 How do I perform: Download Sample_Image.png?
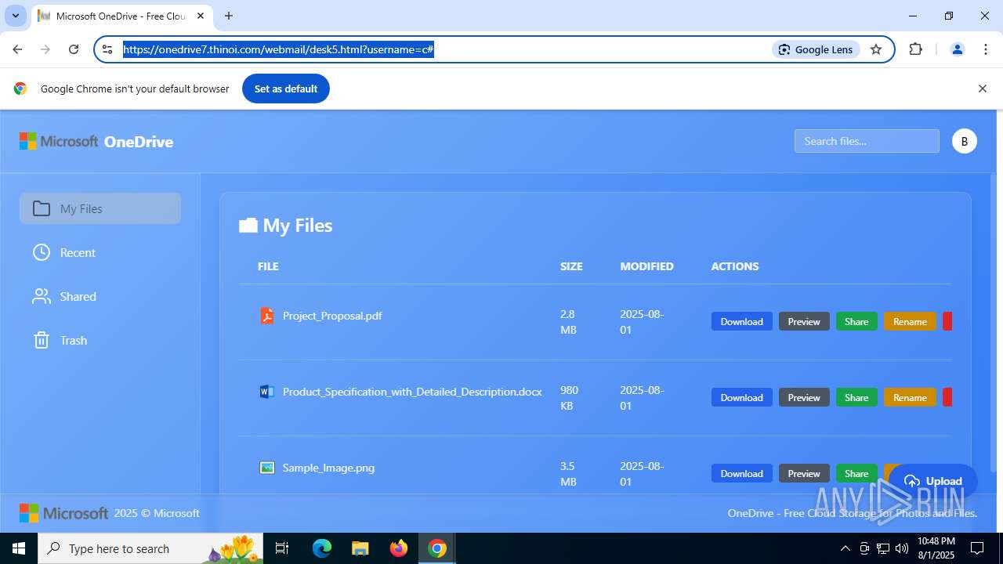point(741,473)
